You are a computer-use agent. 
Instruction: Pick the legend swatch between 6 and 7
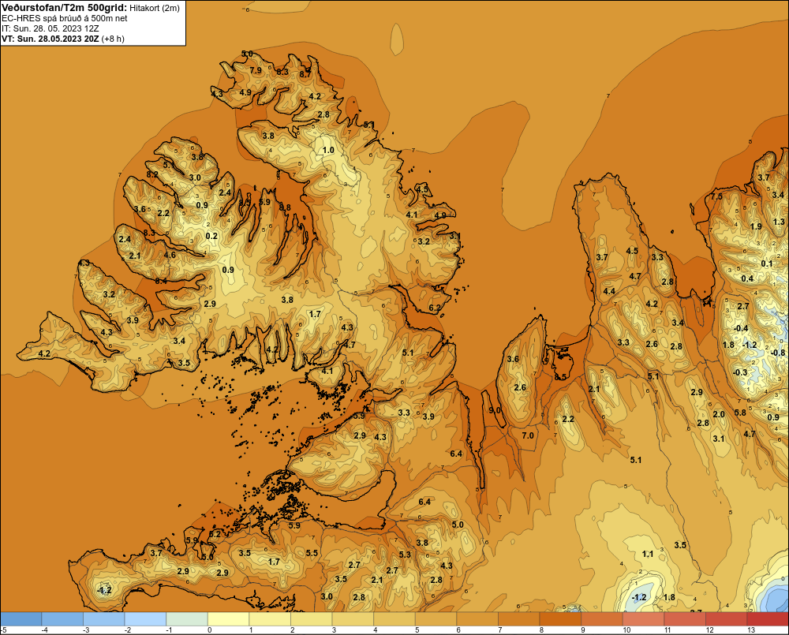click(477, 618)
